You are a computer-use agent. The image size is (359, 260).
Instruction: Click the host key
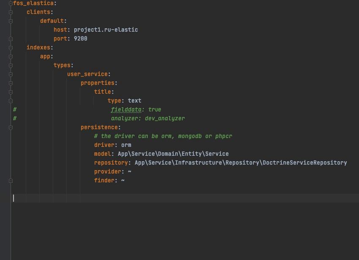[60, 30]
